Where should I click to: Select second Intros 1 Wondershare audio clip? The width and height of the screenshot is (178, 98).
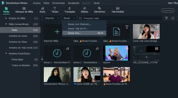(x=87, y=53)
